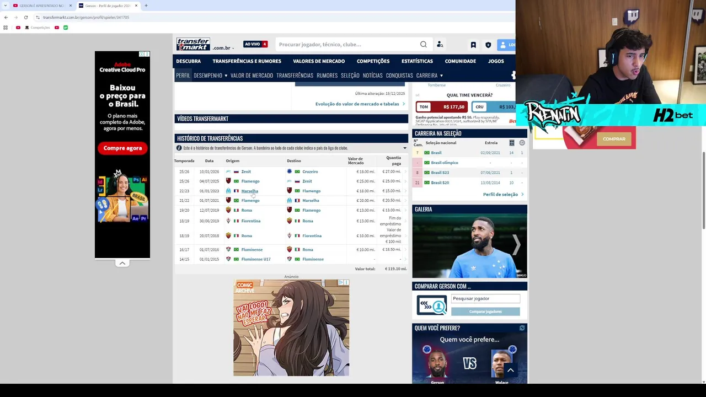Click Marselha crest in 22/23 origin
This screenshot has height=397, width=706.
tap(228, 191)
